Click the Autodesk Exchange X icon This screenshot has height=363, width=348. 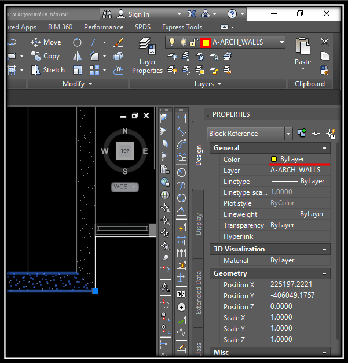tap(192, 14)
